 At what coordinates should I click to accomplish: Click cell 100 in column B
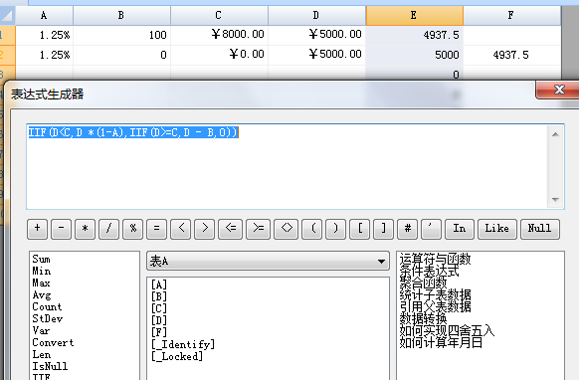pyautogui.click(x=121, y=35)
